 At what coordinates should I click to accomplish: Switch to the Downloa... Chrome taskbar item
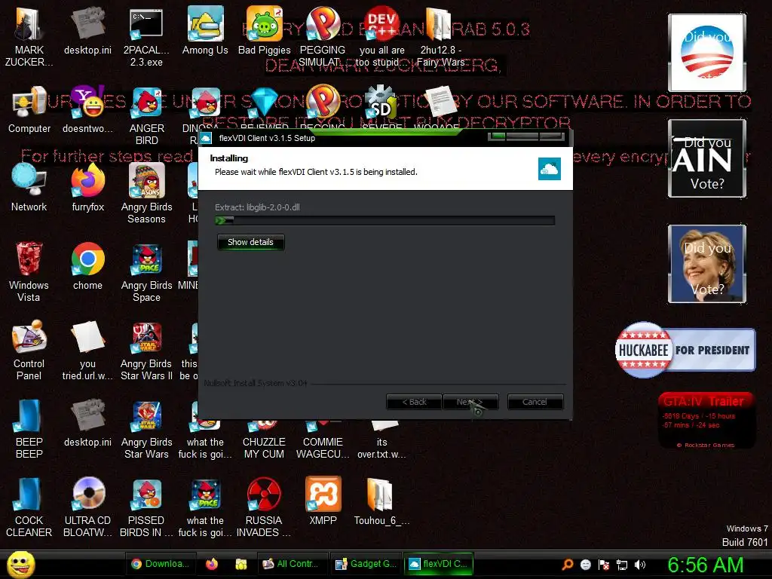coord(161,564)
